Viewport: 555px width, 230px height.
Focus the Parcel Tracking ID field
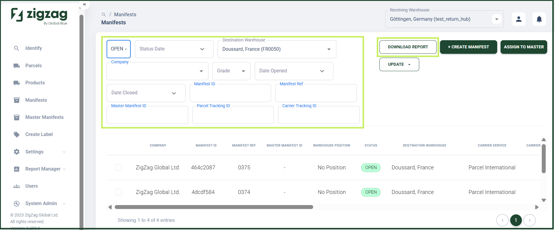click(233, 115)
